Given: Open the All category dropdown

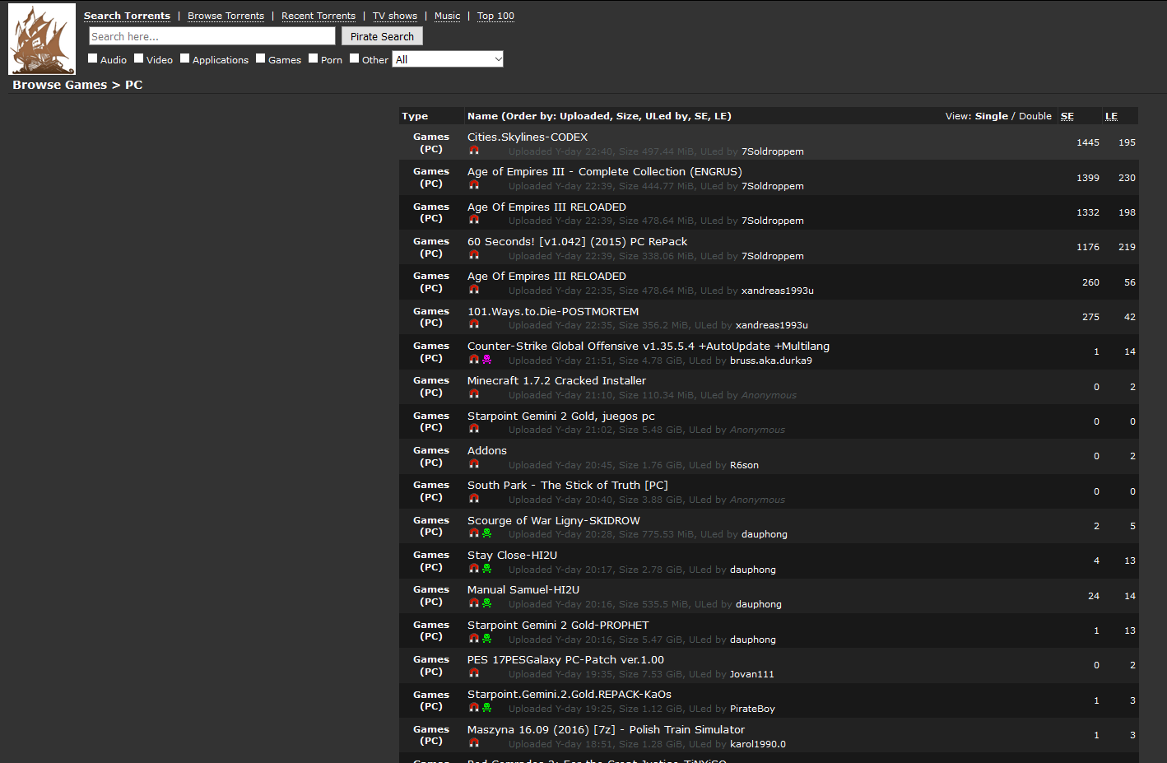Looking at the screenshot, I should 448,59.
